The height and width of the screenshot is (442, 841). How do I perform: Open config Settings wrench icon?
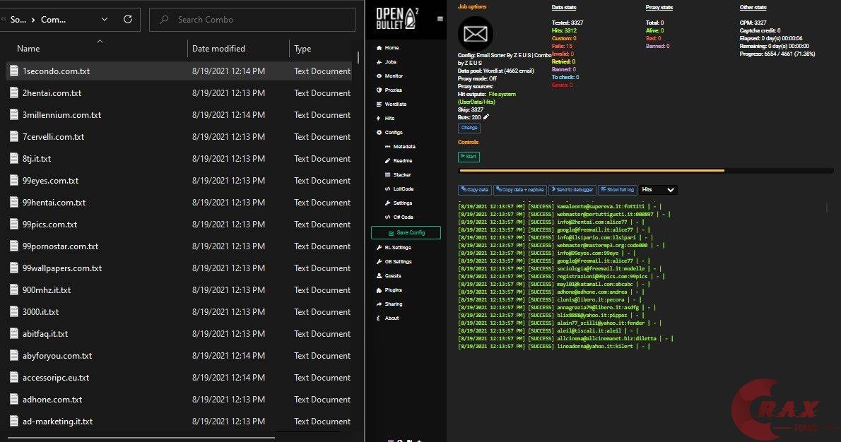(x=388, y=203)
